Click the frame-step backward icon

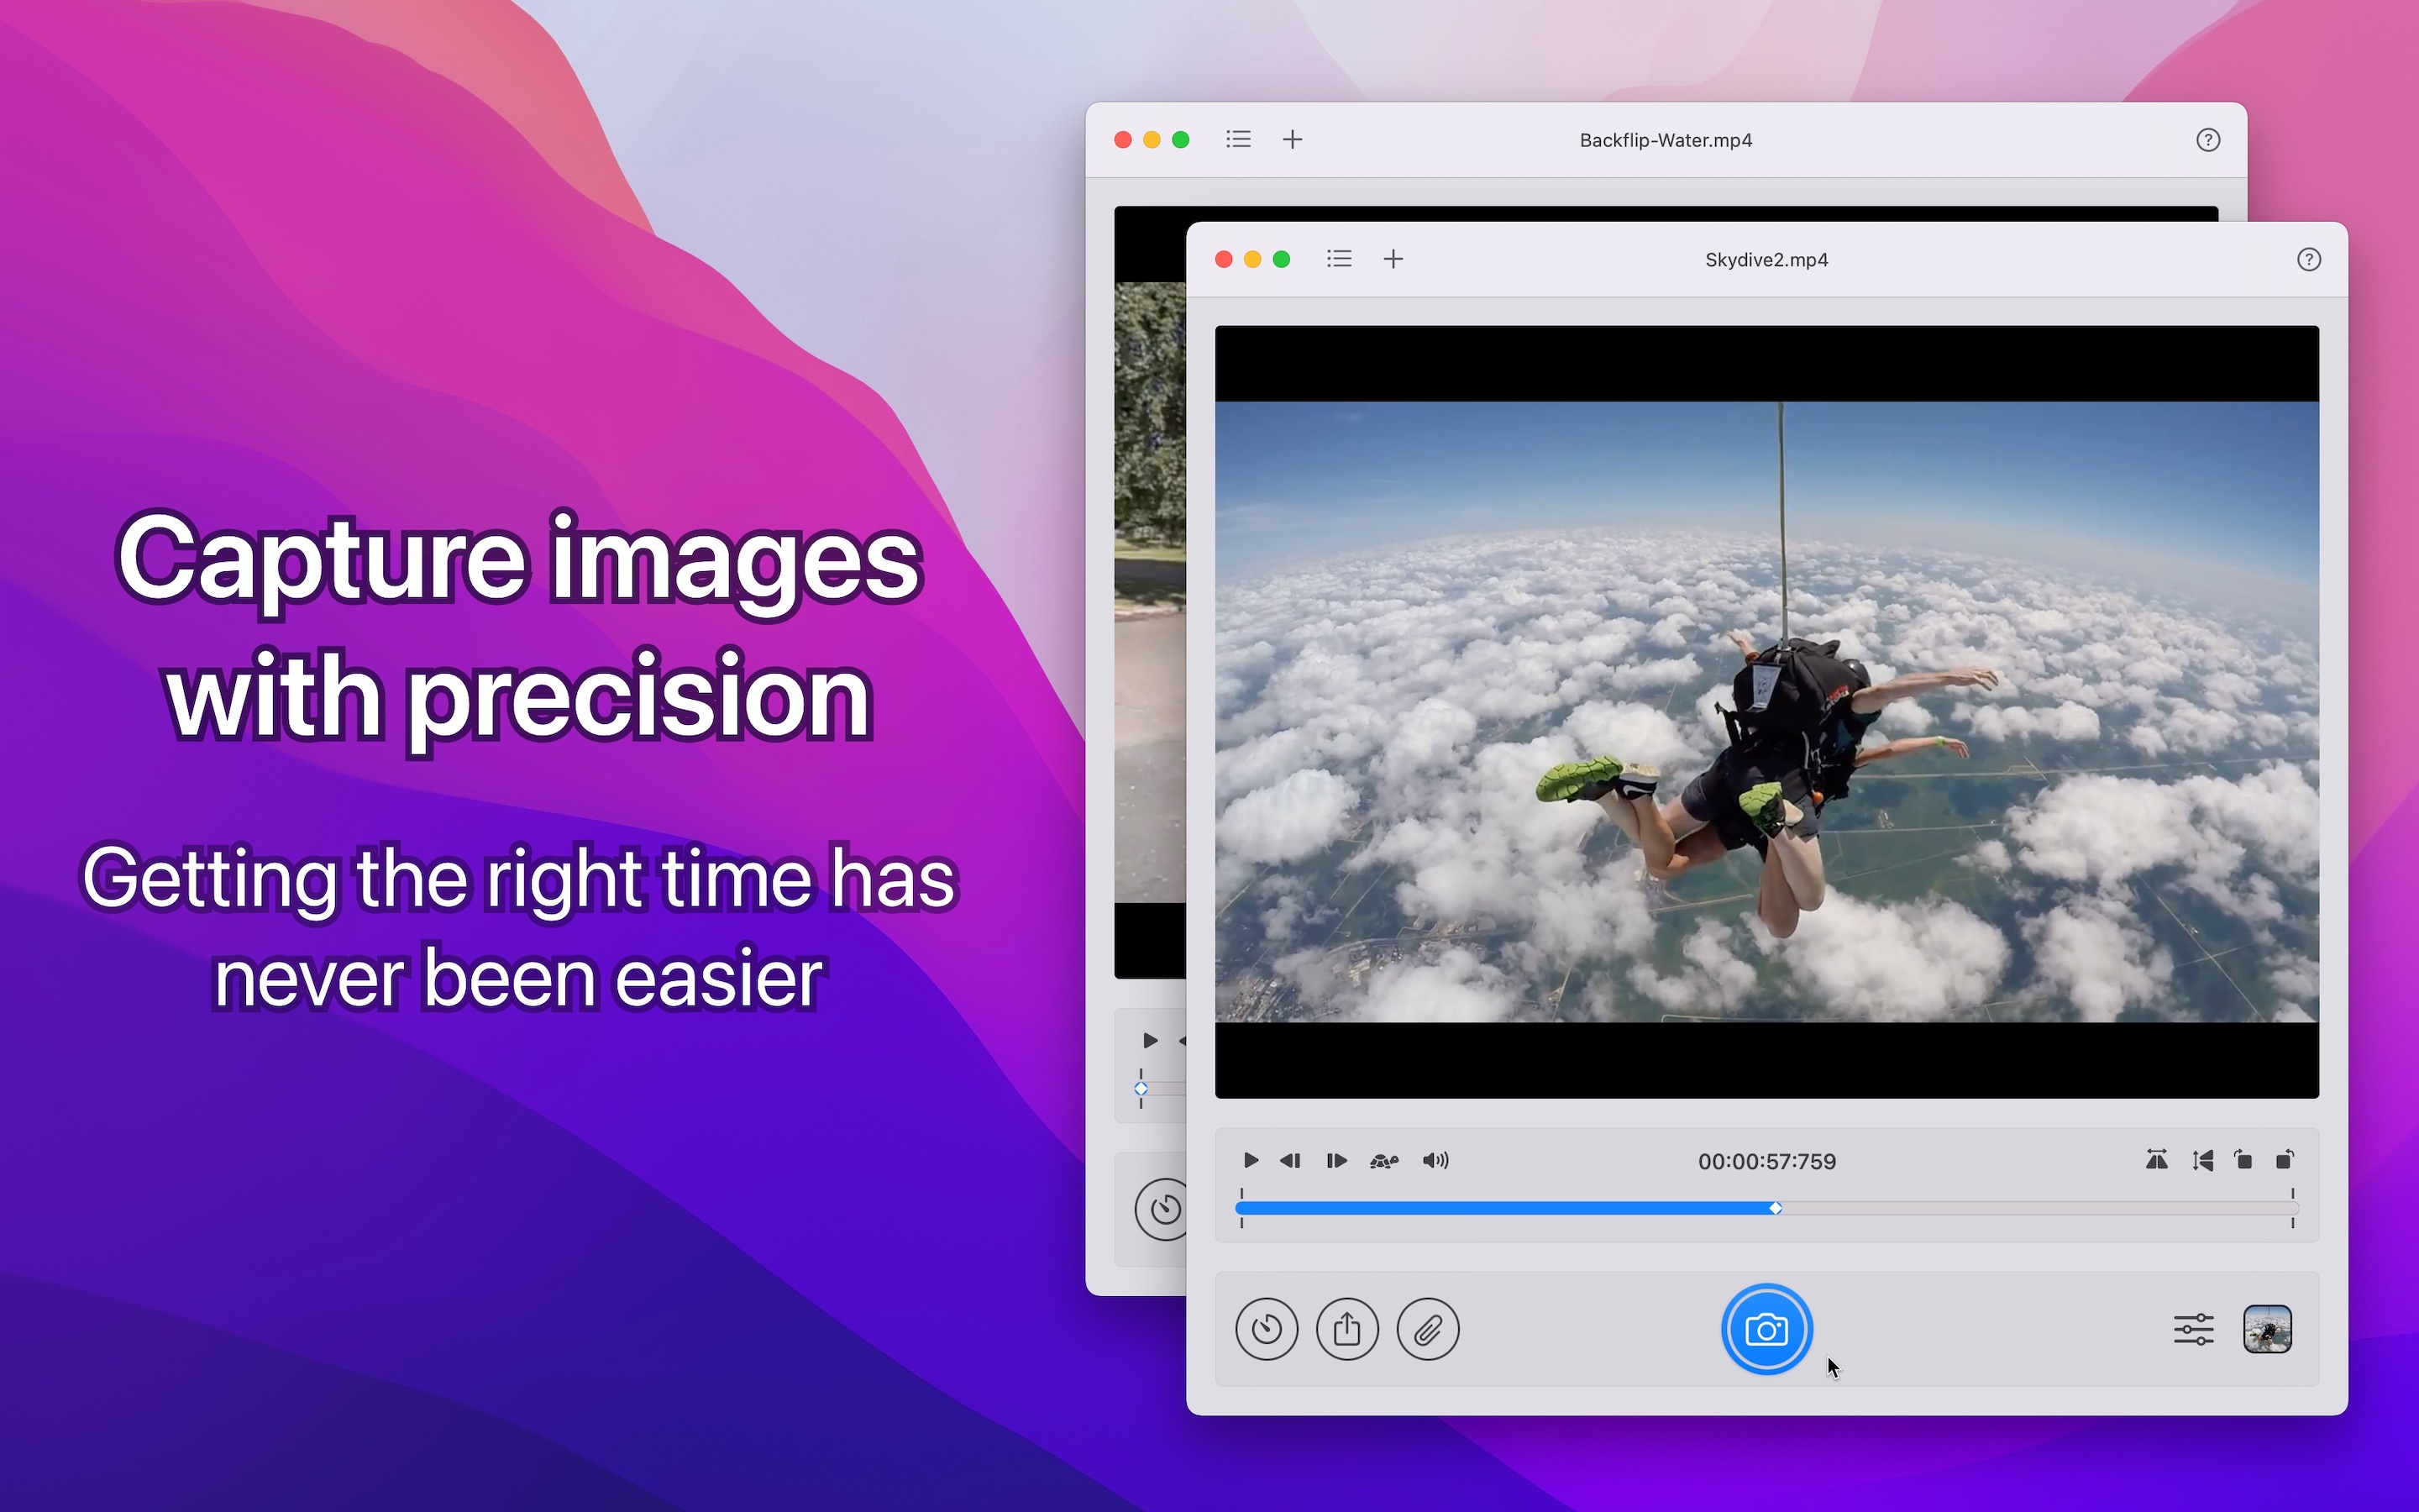click(x=1289, y=1161)
